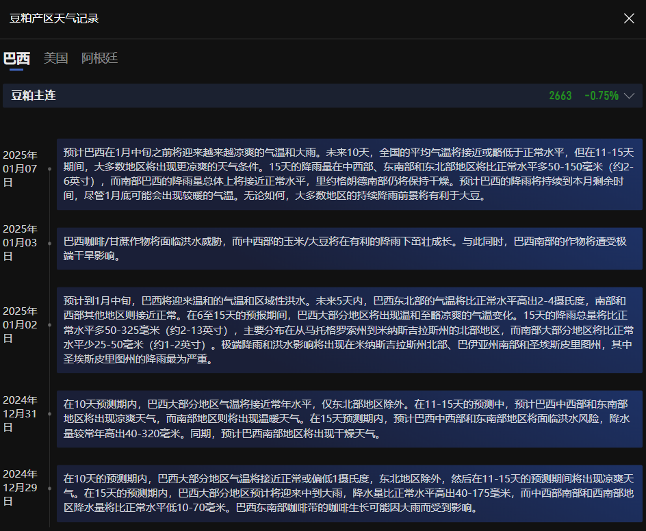The height and width of the screenshot is (531, 646).
Task: Switch to the 美国 tab
Action: pyautogui.click(x=55, y=58)
